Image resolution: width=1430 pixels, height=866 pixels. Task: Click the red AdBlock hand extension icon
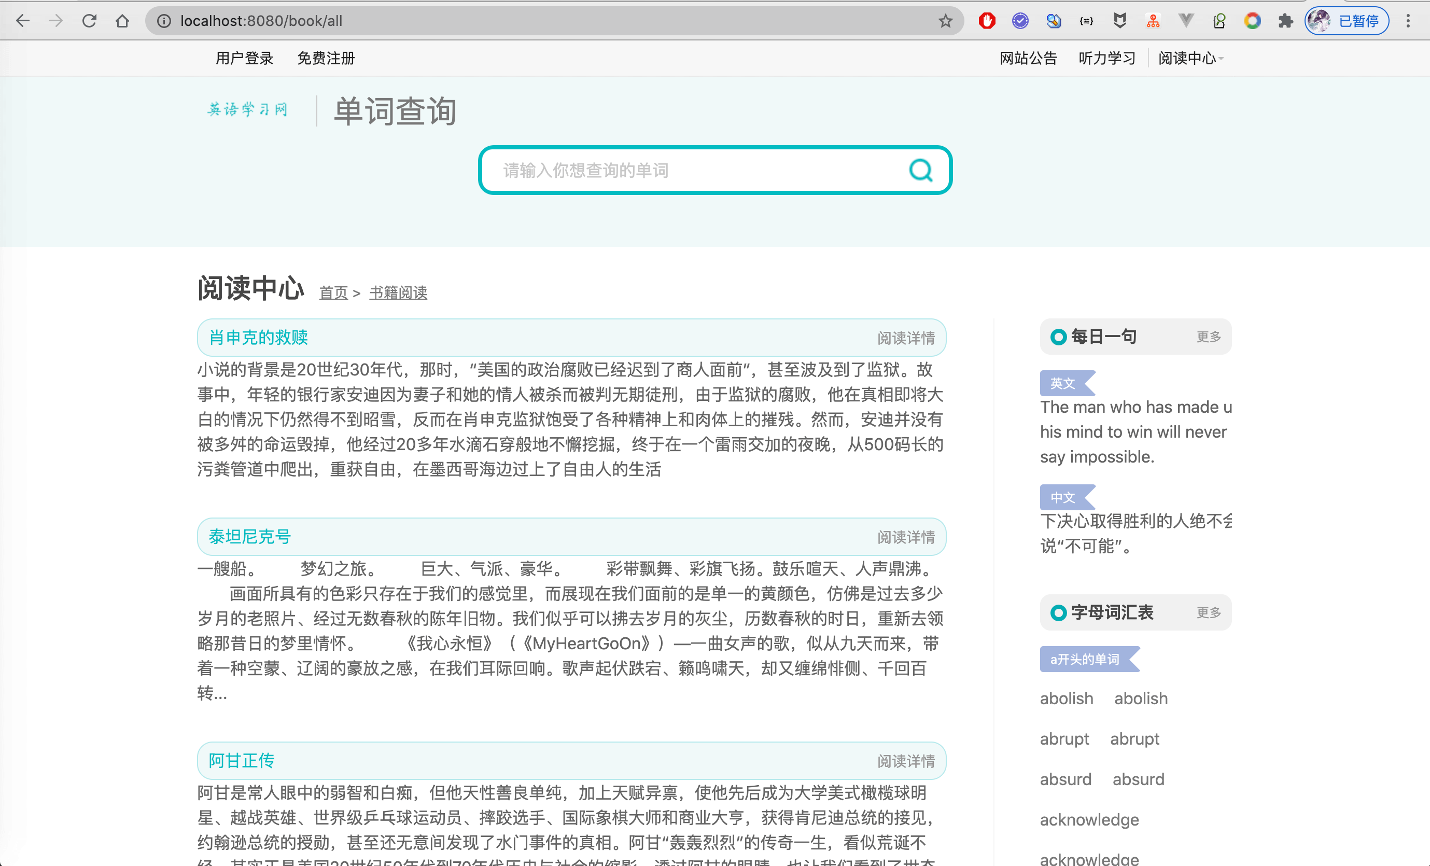pyautogui.click(x=987, y=21)
